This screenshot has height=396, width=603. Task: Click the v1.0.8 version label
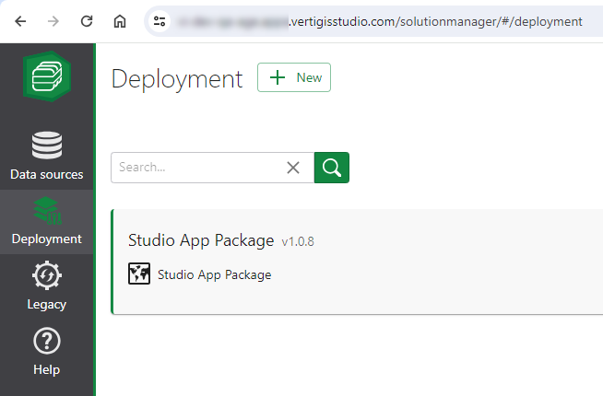298,241
